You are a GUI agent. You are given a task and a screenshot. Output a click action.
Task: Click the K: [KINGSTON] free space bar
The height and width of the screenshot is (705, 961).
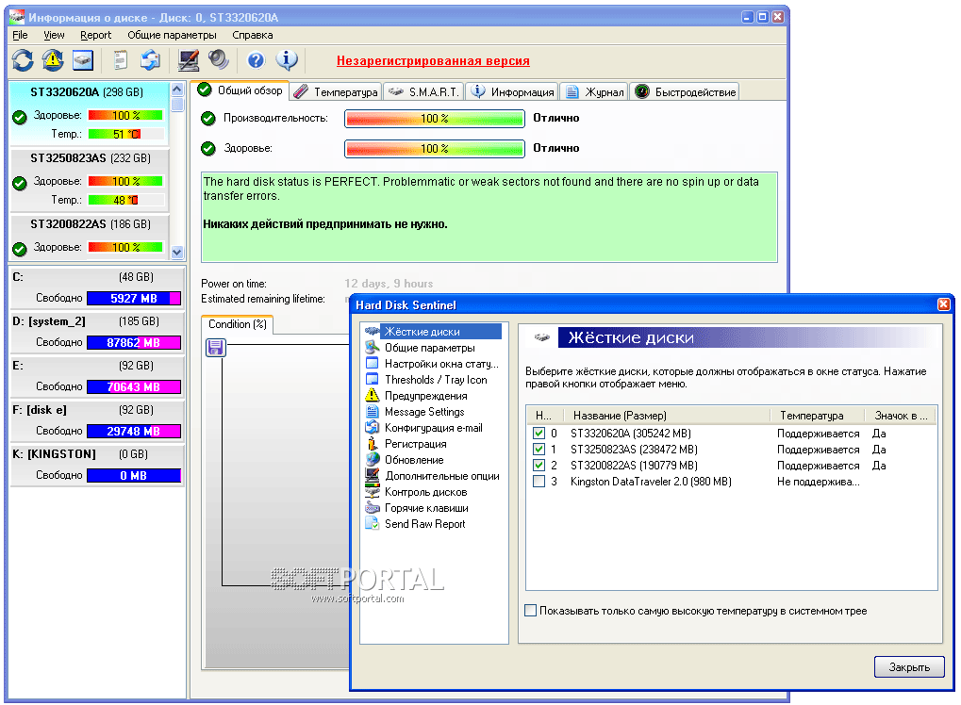pyautogui.click(x=134, y=475)
